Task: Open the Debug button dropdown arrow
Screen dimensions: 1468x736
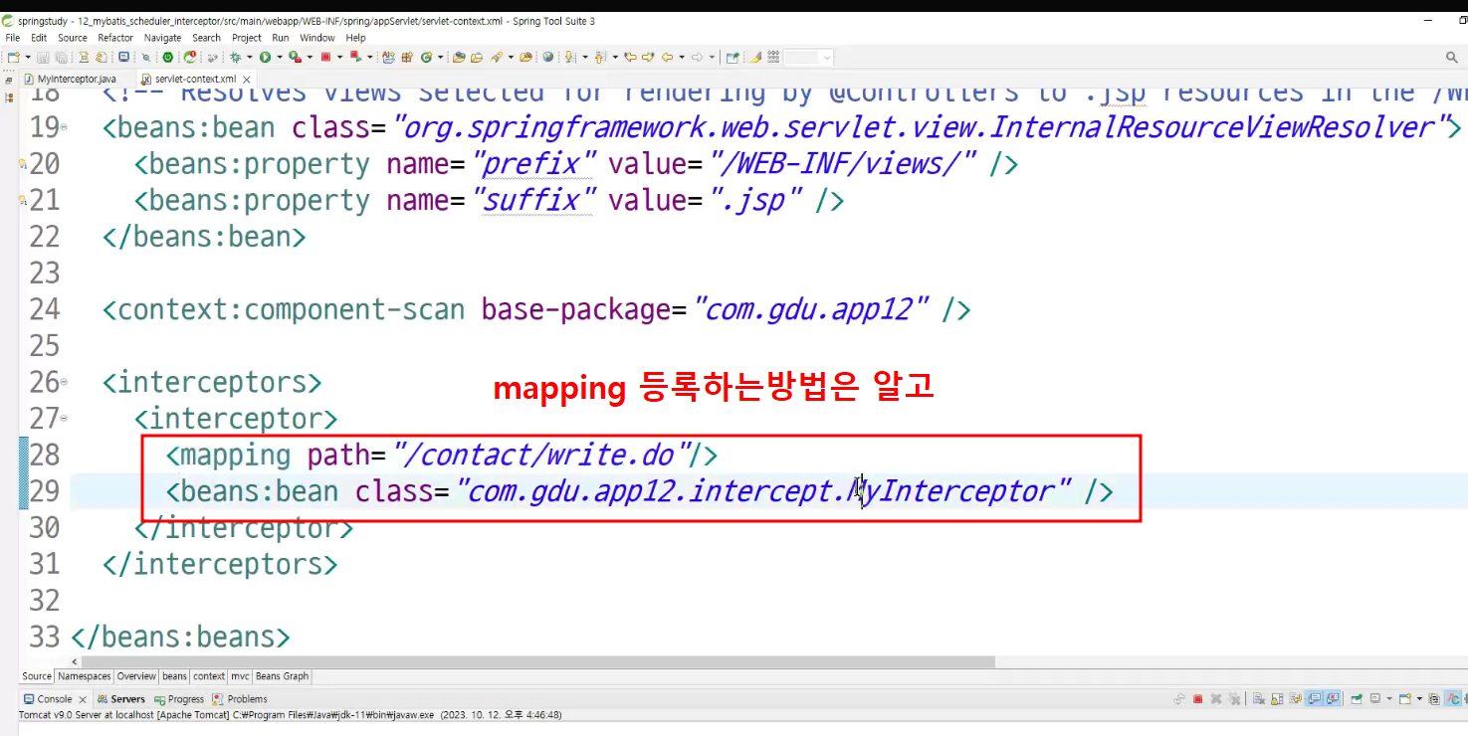Action: pyautogui.click(x=249, y=58)
